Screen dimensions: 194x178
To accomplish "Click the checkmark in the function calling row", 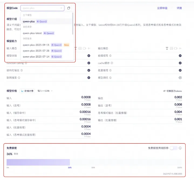I will (x=89, y=63).
